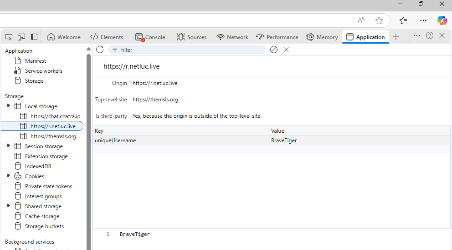Open more tools plus button
Screen dimensions: 452x250
click(x=396, y=37)
